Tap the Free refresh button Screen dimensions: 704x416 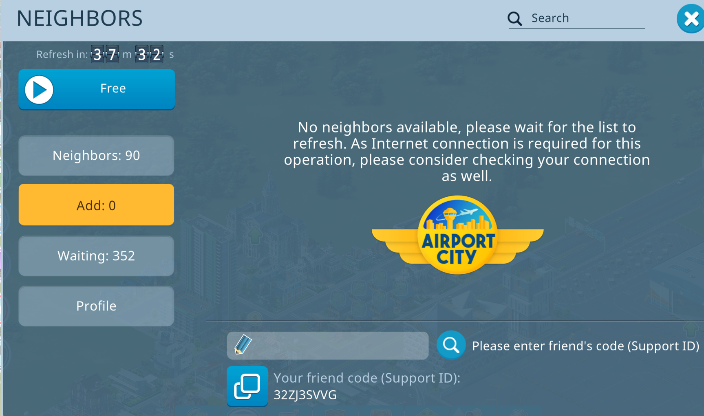(x=97, y=89)
